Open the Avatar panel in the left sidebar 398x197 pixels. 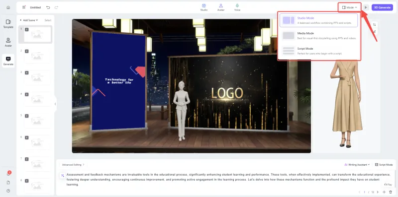coord(8,42)
